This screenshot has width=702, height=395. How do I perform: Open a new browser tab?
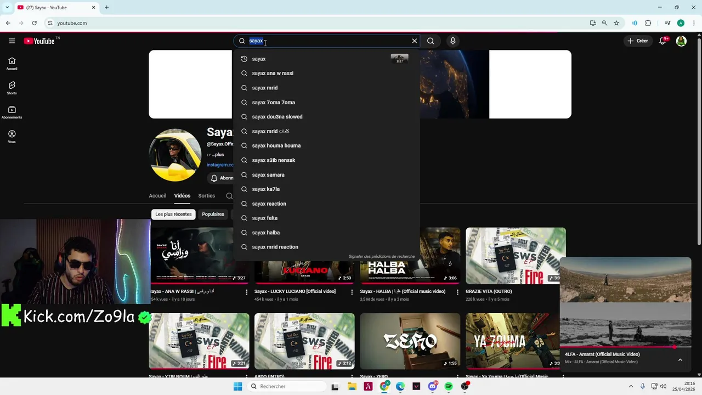tap(106, 7)
